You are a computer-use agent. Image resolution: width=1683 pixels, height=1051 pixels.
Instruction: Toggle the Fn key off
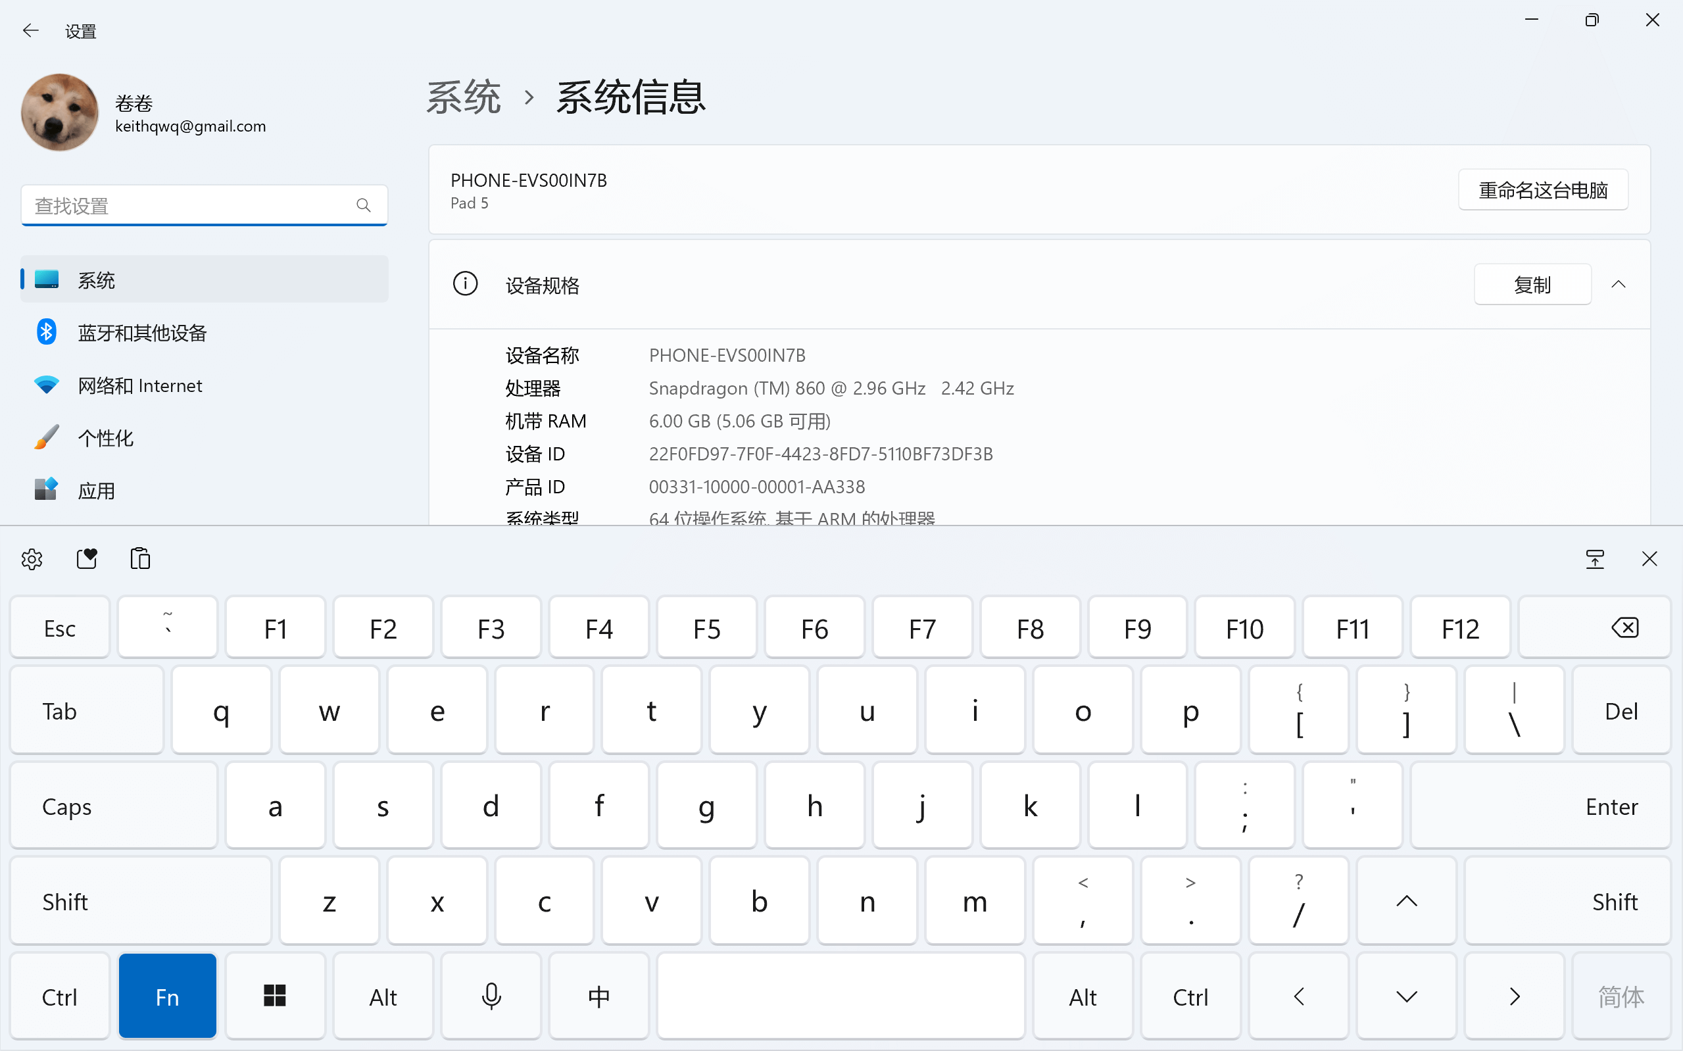tap(168, 997)
